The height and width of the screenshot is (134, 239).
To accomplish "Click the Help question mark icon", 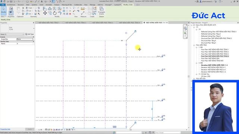I will pos(220,1).
